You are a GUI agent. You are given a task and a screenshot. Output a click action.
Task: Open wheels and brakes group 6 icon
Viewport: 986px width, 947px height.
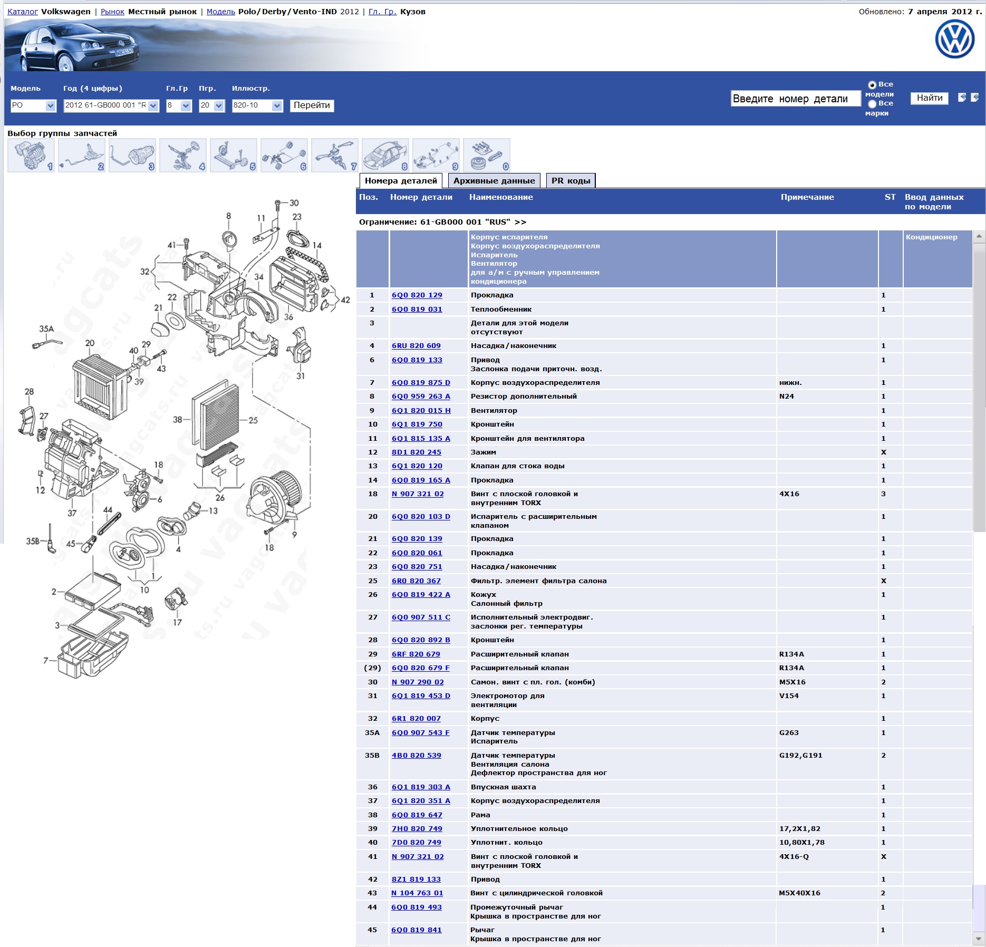284,156
